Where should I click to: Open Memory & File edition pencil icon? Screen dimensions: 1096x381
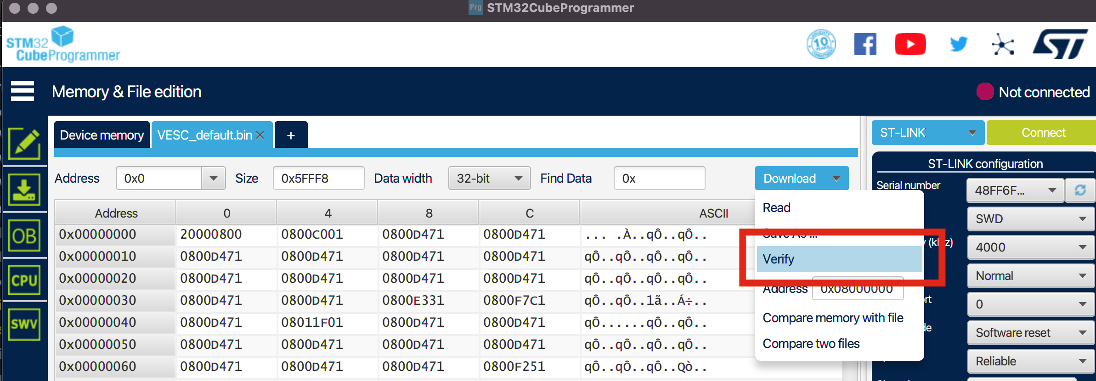point(24,144)
